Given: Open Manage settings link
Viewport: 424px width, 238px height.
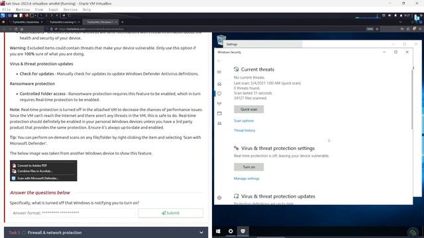Looking at the screenshot, I should tap(246, 178).
